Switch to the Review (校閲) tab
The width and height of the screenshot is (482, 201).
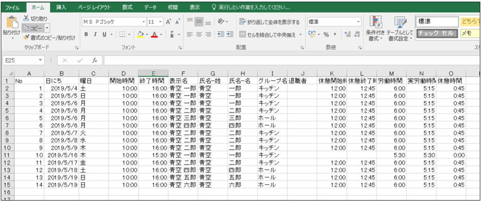(173, 8)
